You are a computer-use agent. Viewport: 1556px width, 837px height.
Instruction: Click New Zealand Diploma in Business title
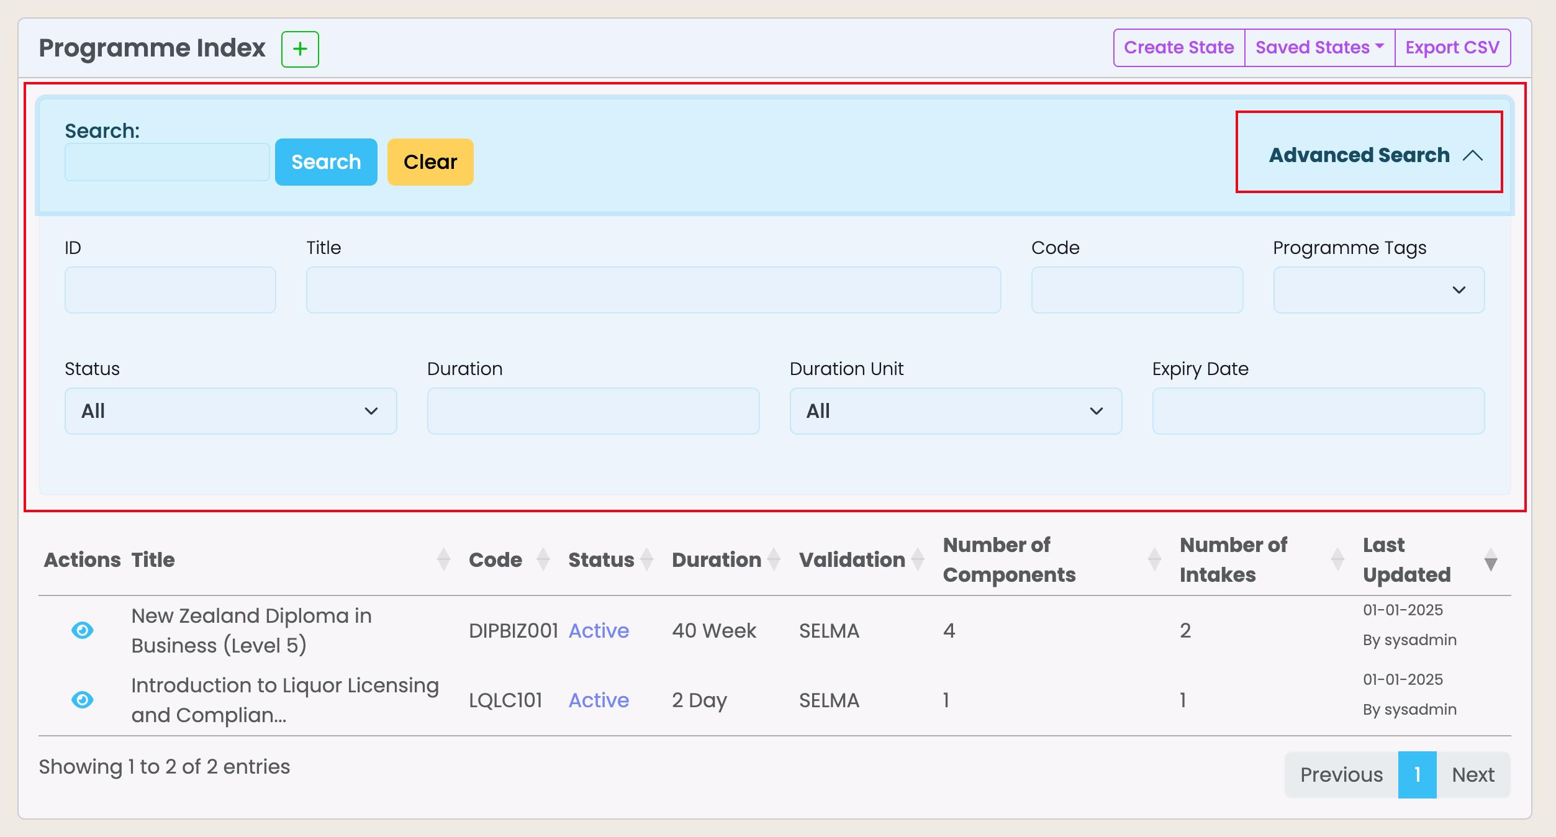(x=251, y=630)
